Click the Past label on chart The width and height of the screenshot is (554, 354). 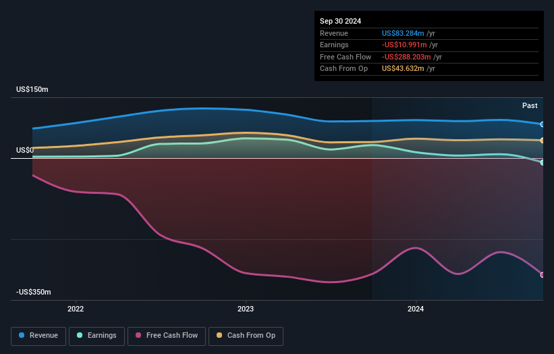click(530, 105)
